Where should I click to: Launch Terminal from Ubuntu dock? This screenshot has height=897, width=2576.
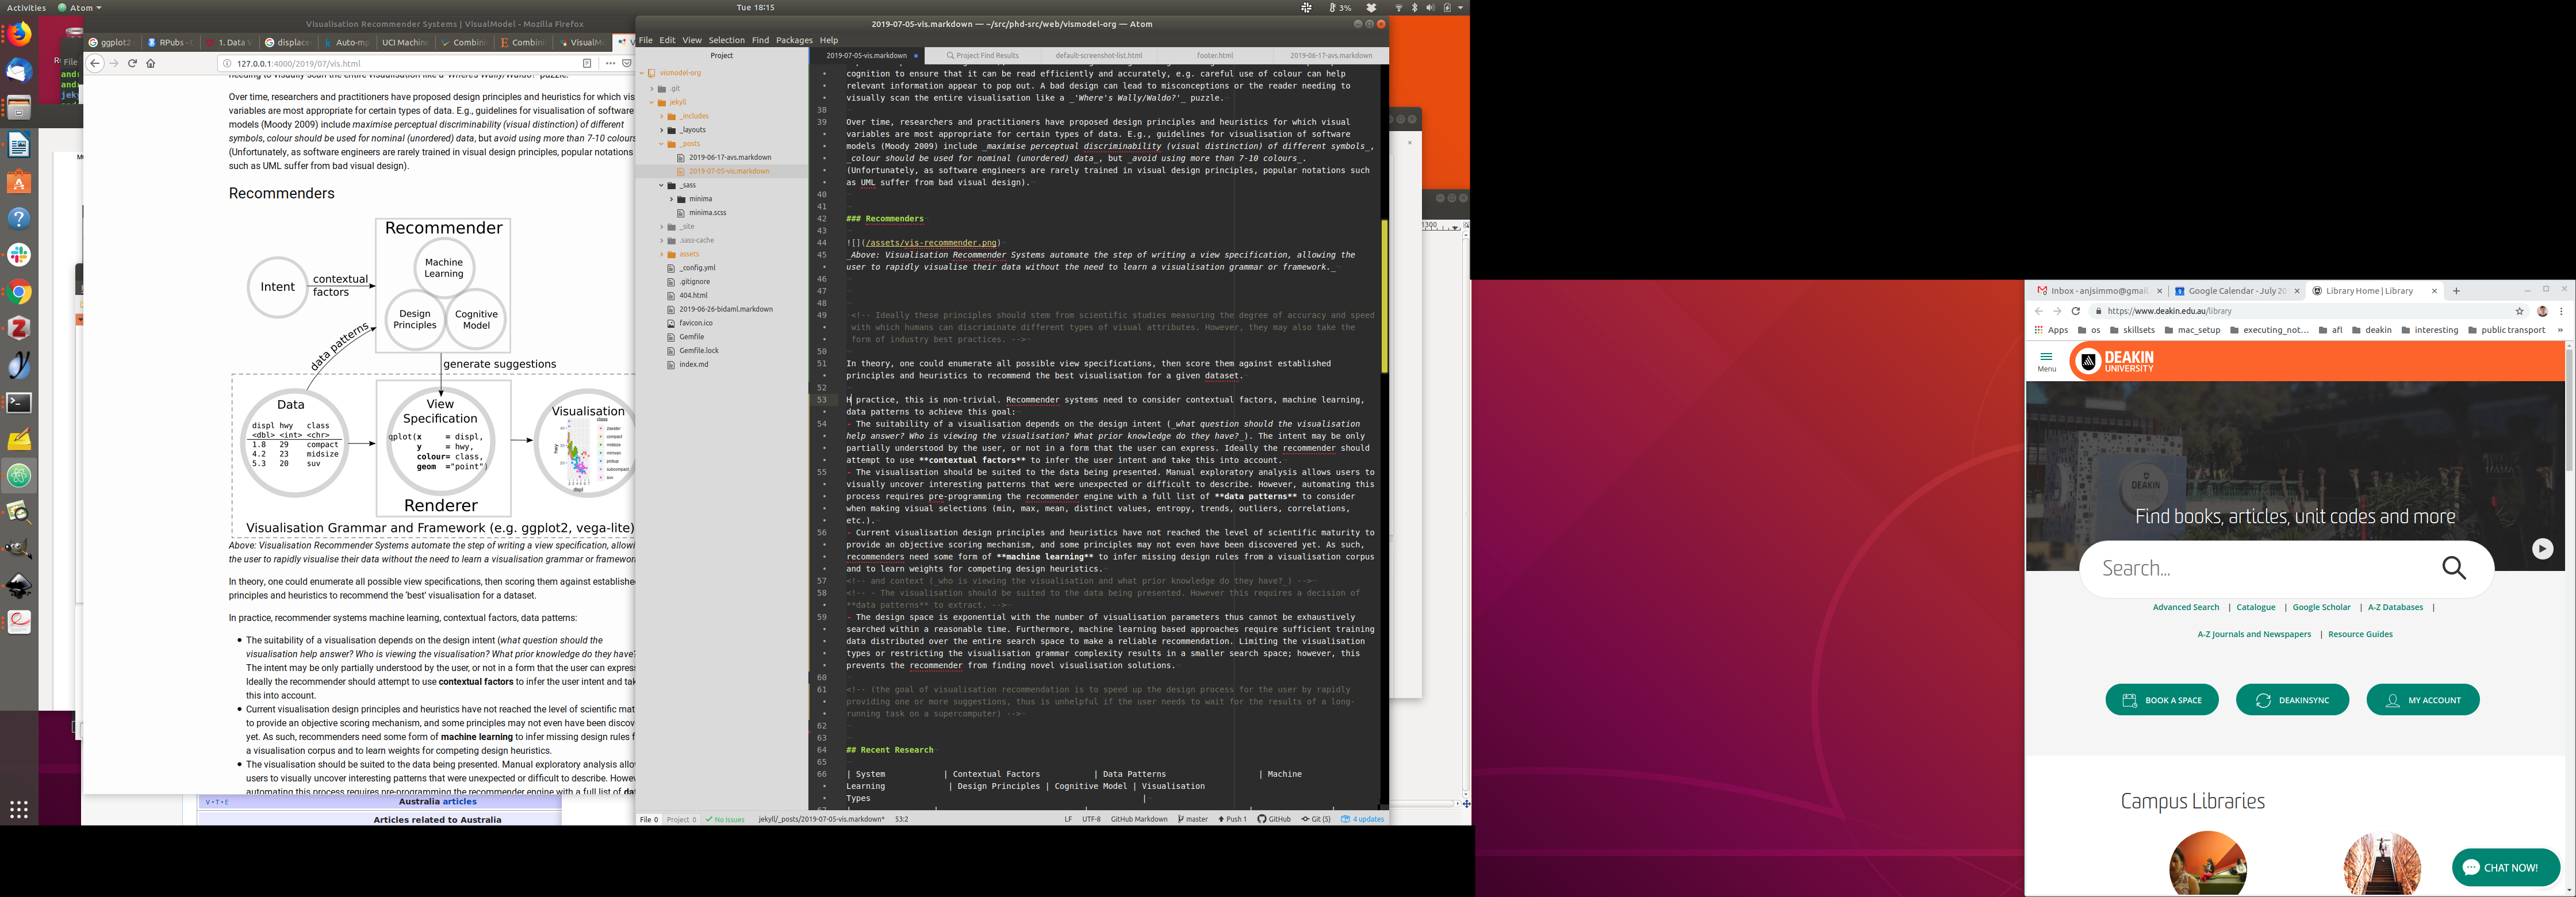pyautogui.click(x=19, y=403)
